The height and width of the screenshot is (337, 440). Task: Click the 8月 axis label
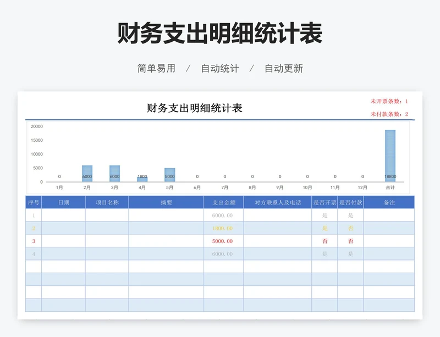(252, 187)
